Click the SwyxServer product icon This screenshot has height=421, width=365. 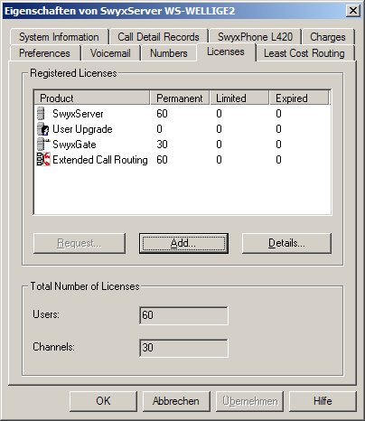point(42,114)
